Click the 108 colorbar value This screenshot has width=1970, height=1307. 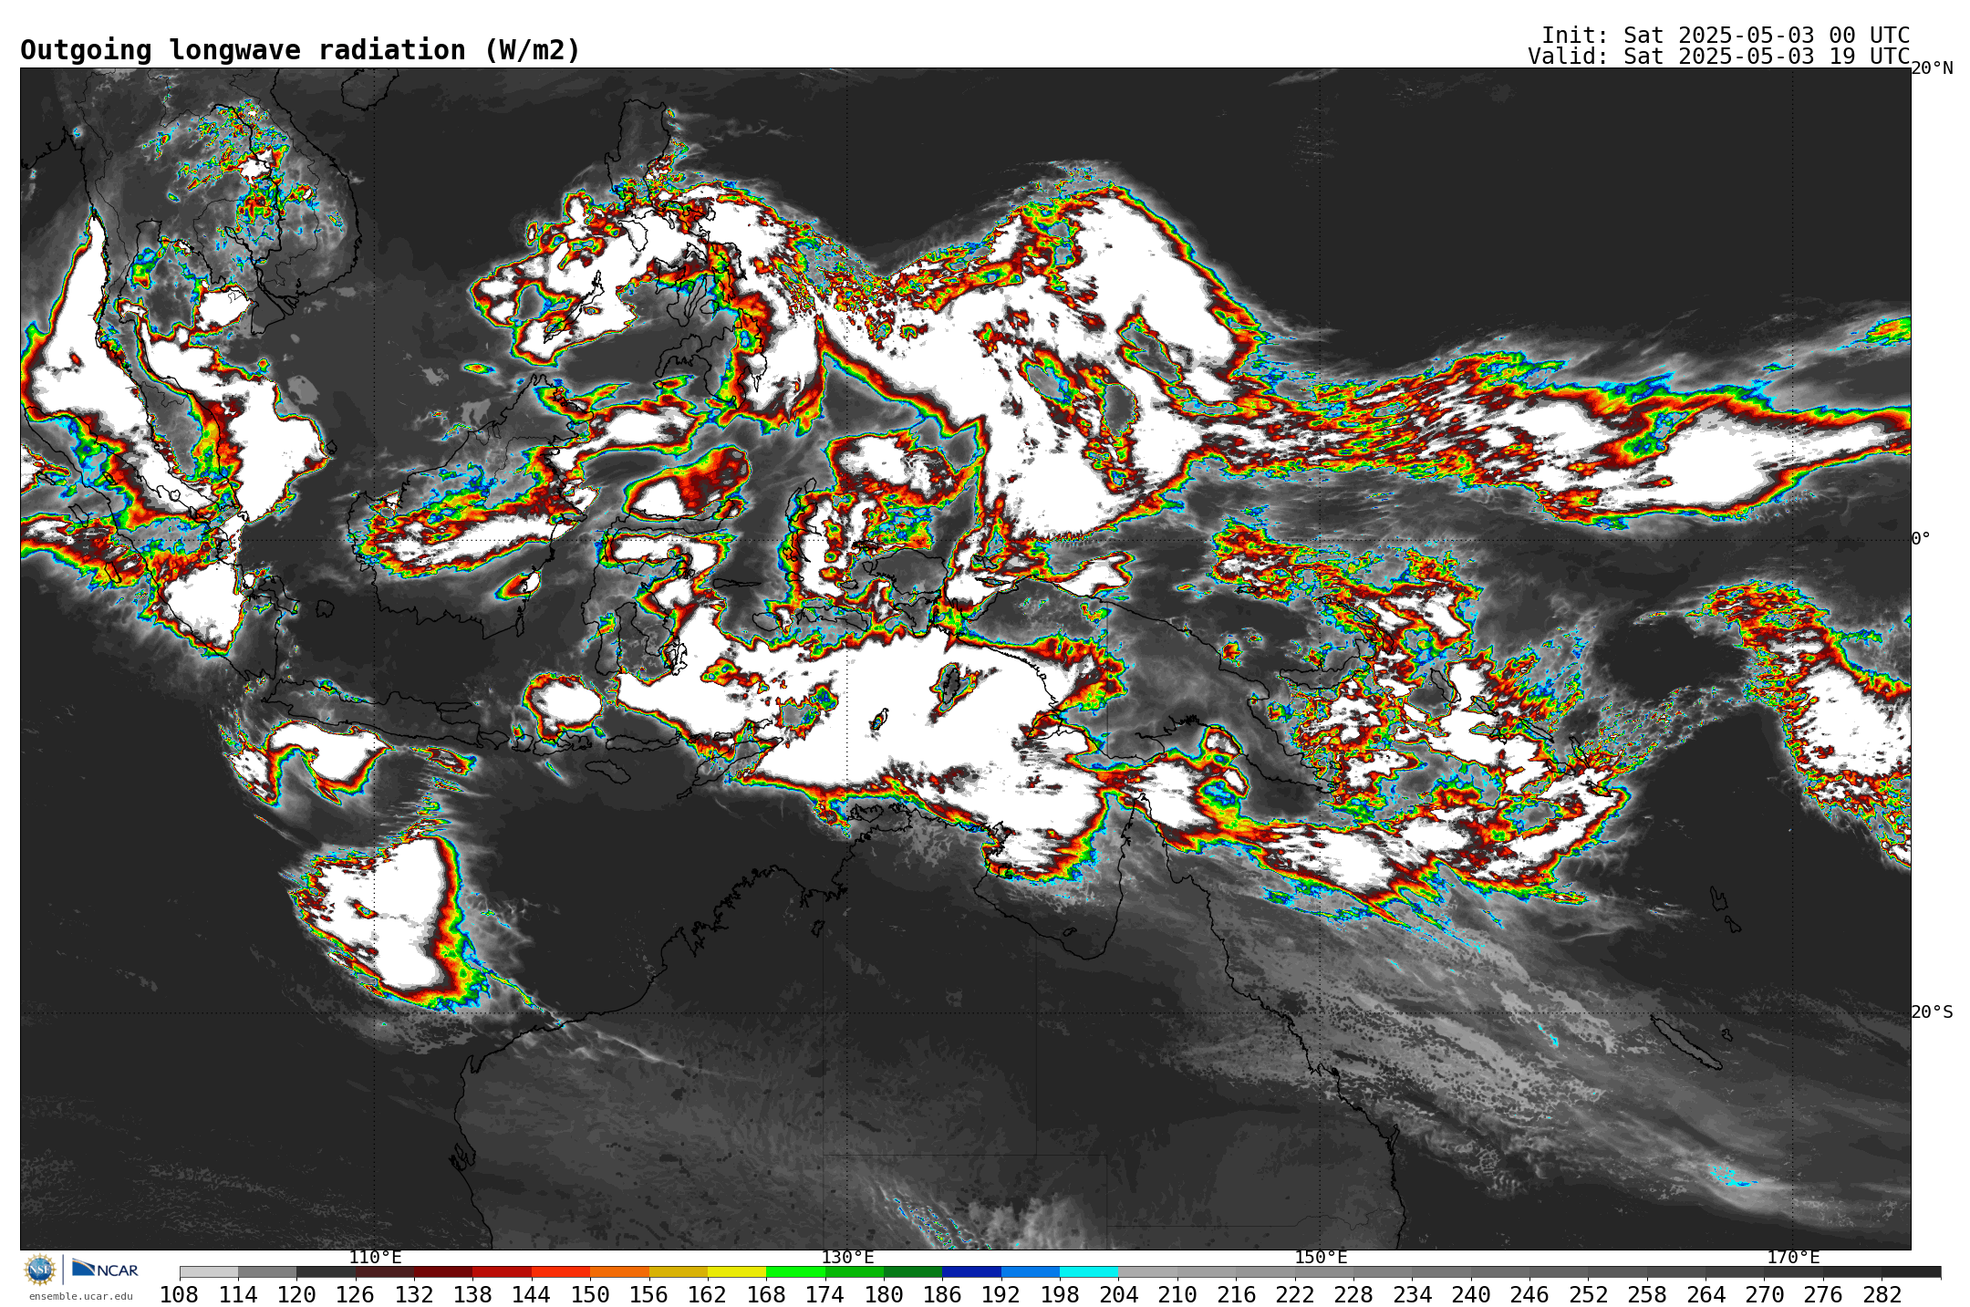point(180,1295)
